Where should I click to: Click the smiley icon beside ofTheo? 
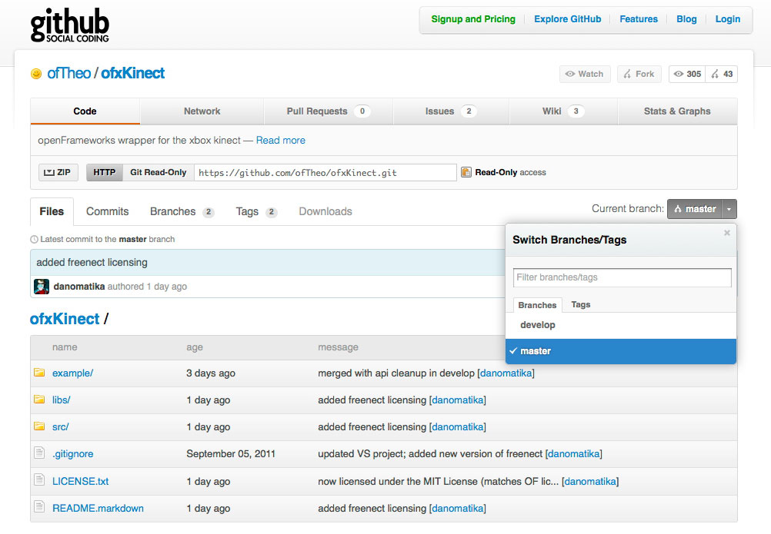coord(36,74)
